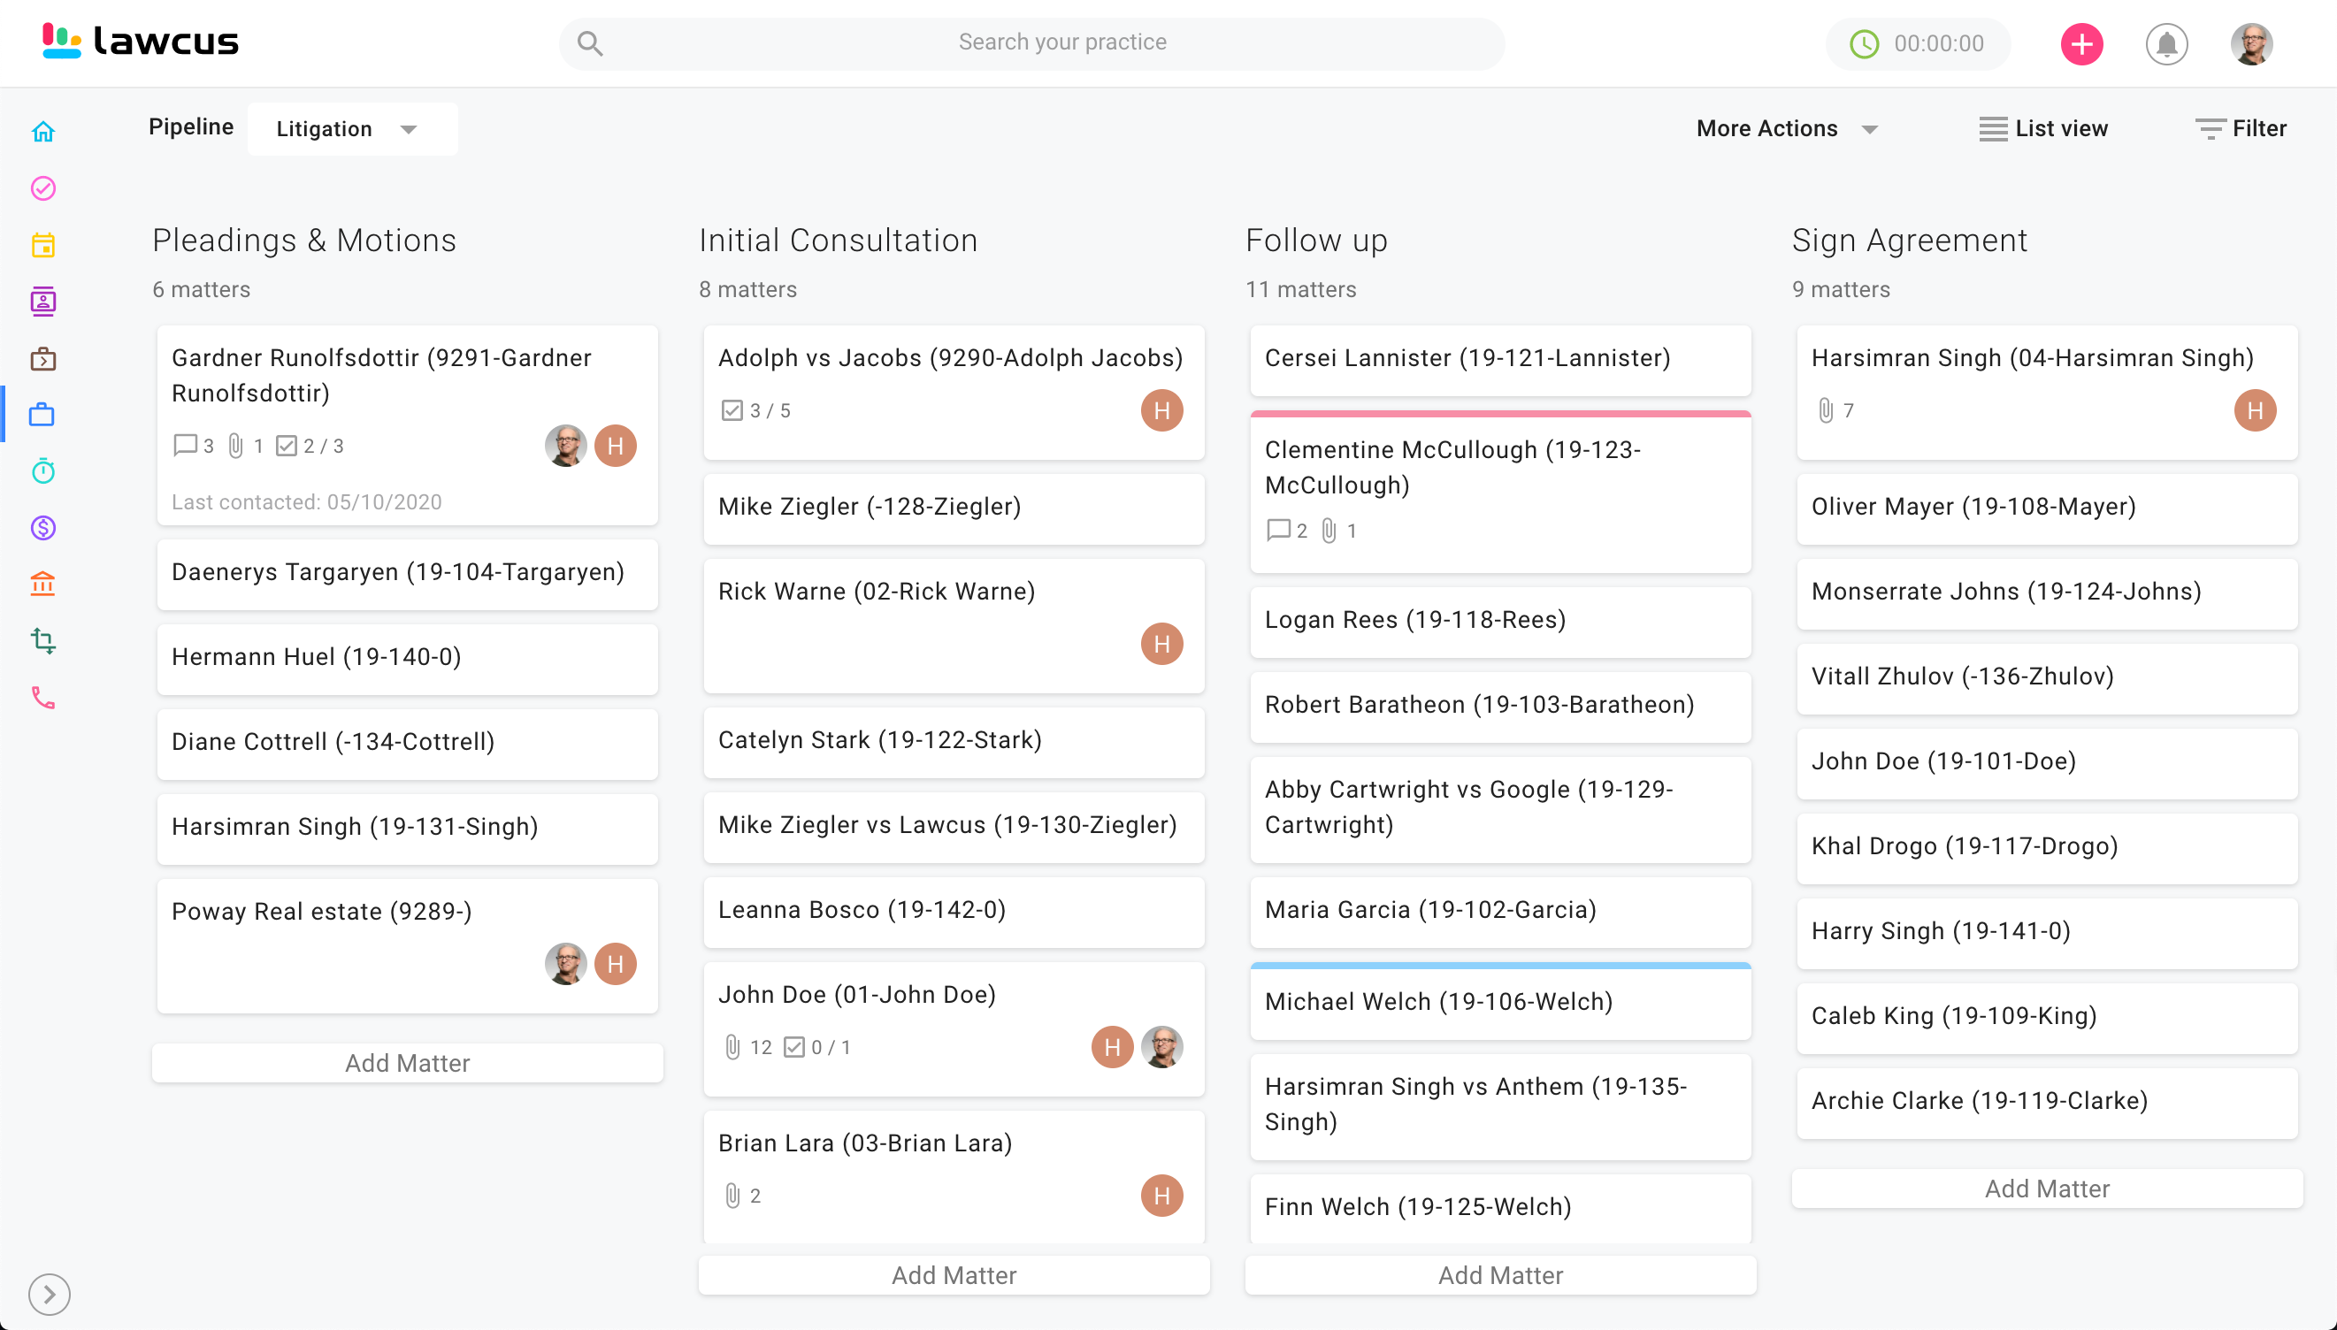Open the timer stopwatch icon in sidebar
This screenshot has width=2337, height=1330.
(43, 471)
